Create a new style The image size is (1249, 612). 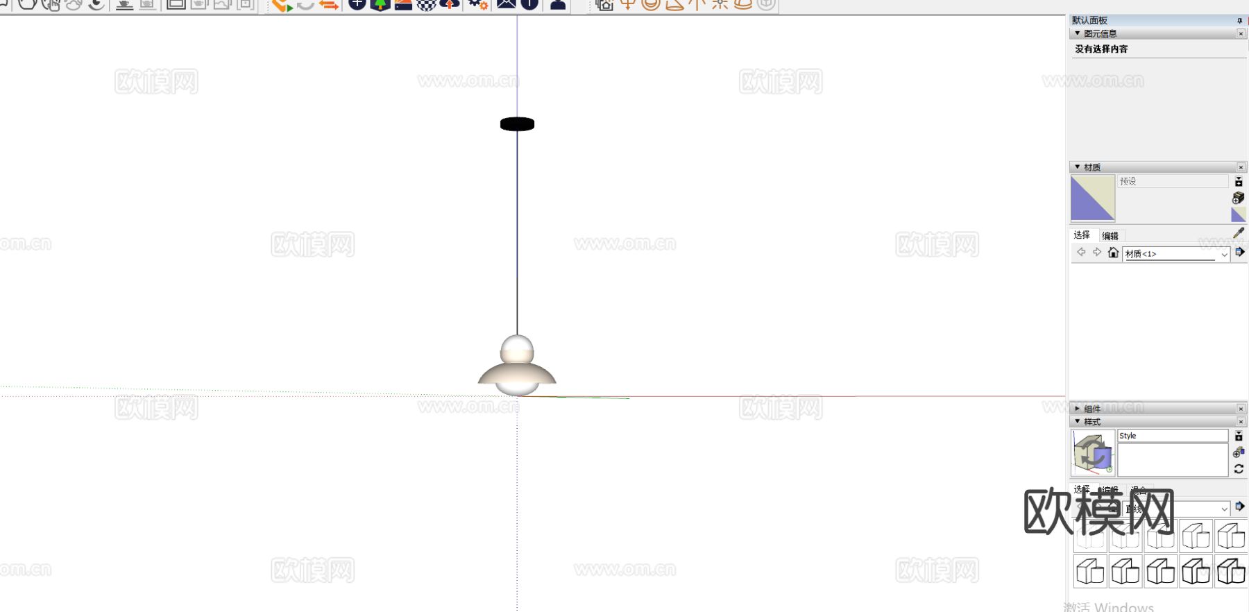pos(1239,452)
